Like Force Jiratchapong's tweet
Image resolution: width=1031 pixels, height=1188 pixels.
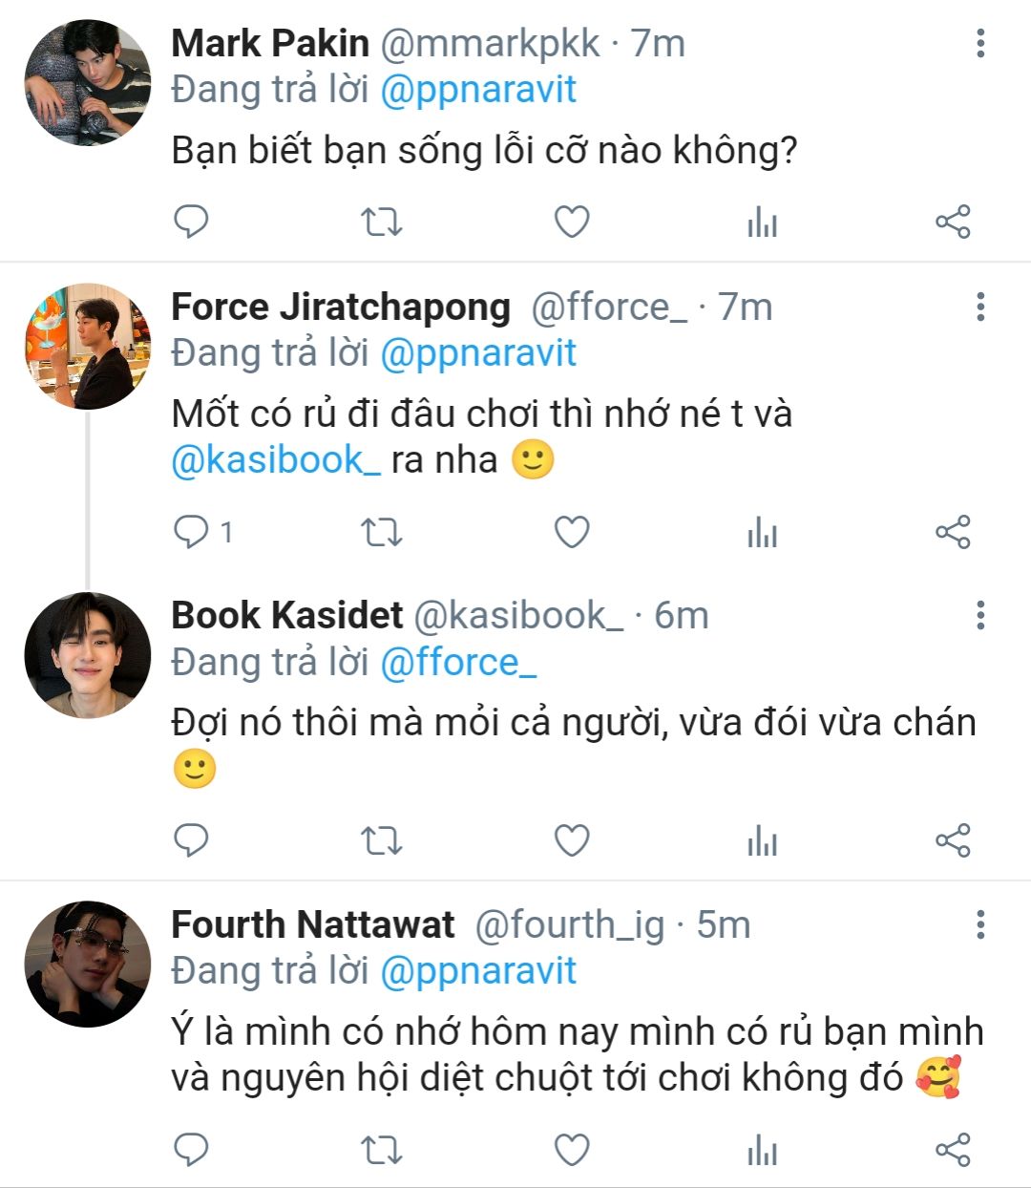coord(572,532)
